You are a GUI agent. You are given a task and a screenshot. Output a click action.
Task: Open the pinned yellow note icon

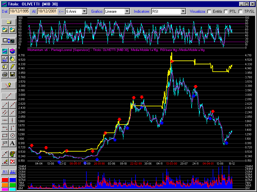(12, 59)
